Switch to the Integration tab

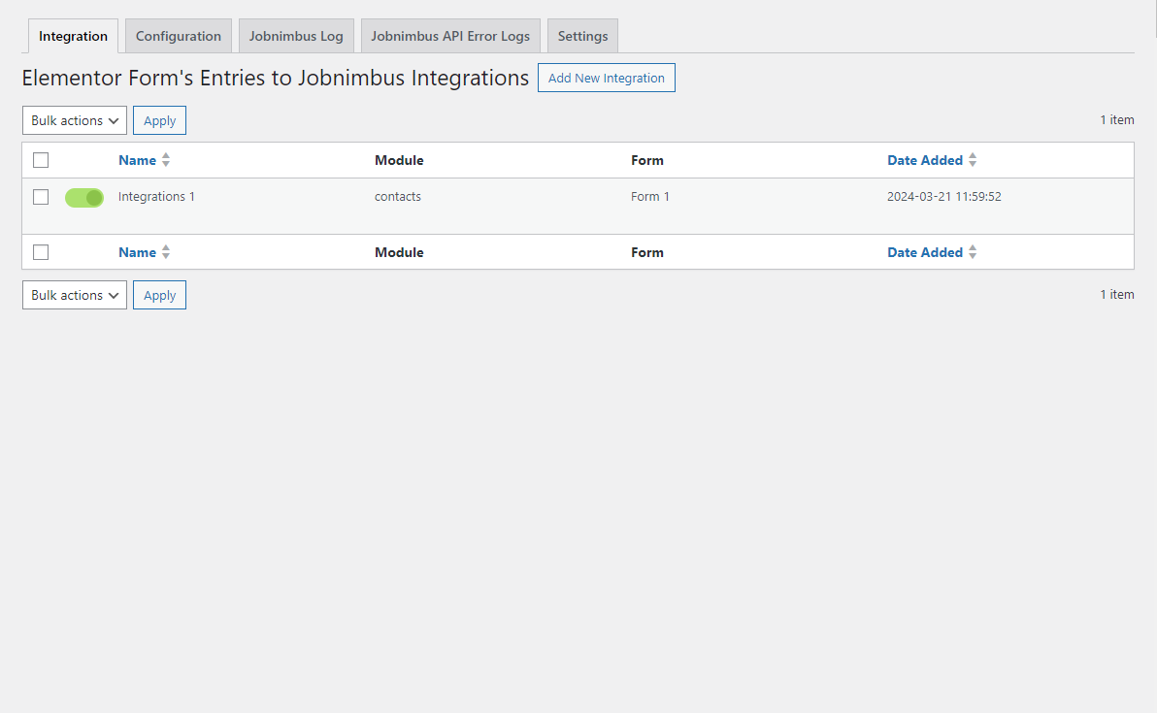click(x=73, y=36)
